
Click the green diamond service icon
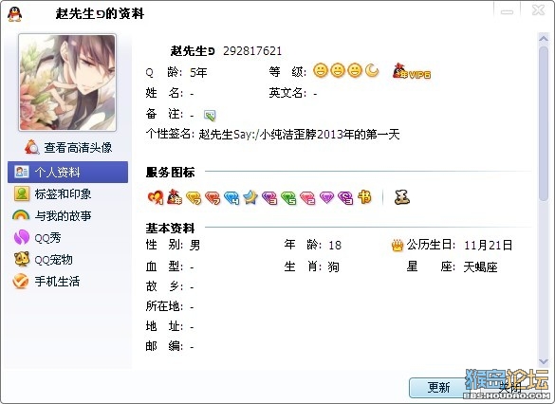(x=288, y=198)
